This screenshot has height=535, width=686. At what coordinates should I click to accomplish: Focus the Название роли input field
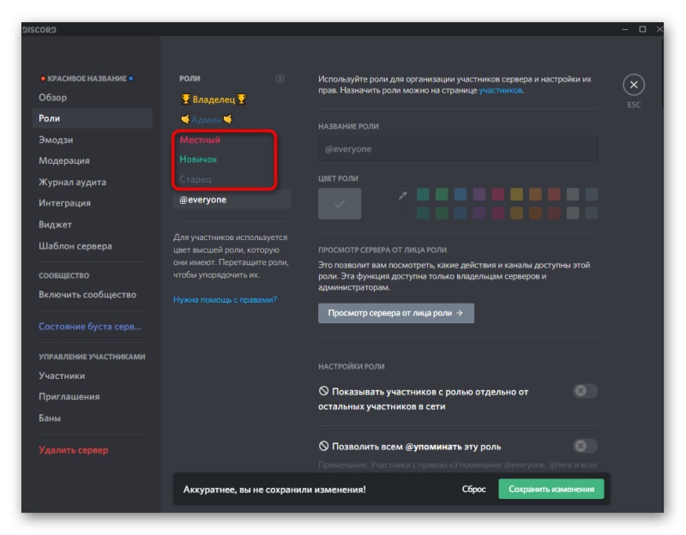tap(458, 148)
